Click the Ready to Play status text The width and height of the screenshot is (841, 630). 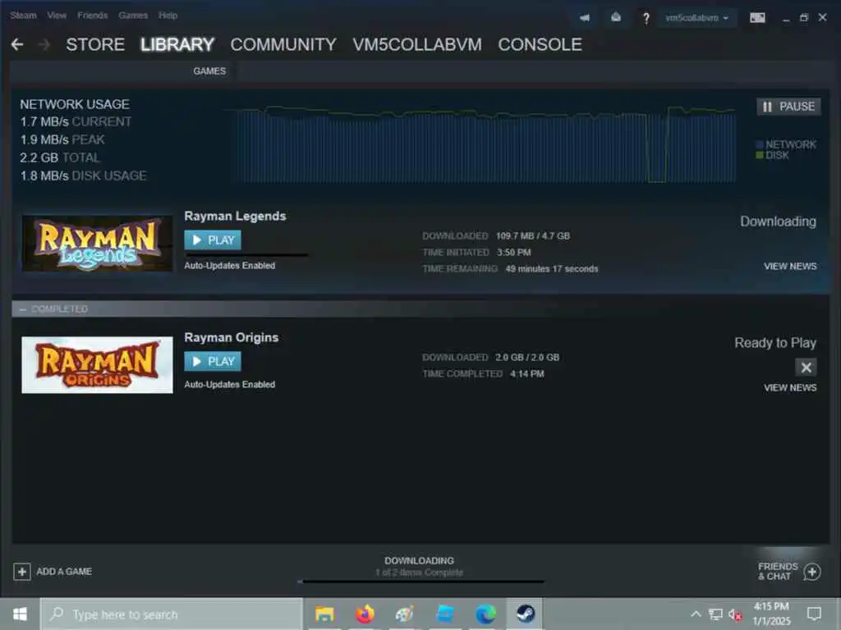pyautogui.click(x=775, y=343)
